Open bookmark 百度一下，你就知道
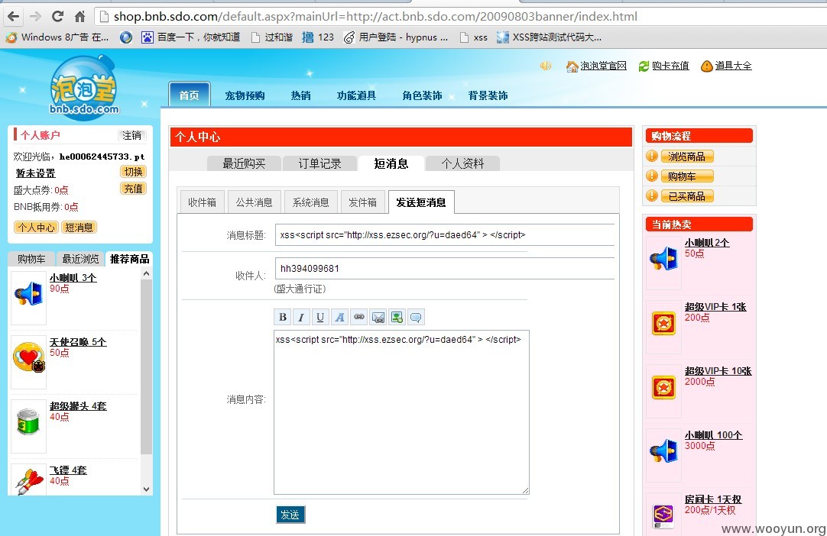 [191, 37]
